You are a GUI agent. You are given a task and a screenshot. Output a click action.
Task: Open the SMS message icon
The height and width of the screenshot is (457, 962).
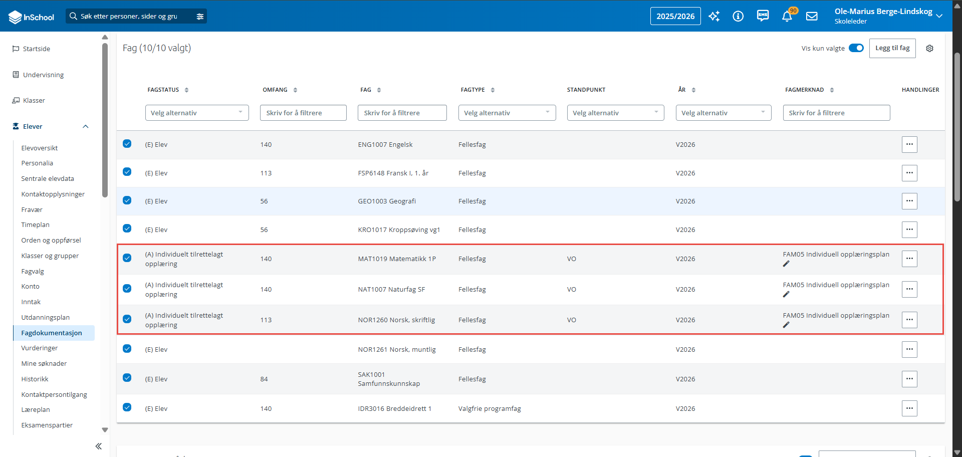click(763, 16)
